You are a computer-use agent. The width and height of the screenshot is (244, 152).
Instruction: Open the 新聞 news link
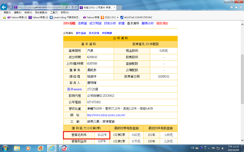[121, 24]
